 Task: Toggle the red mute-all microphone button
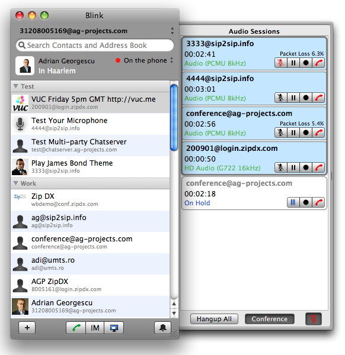[314, 319]
